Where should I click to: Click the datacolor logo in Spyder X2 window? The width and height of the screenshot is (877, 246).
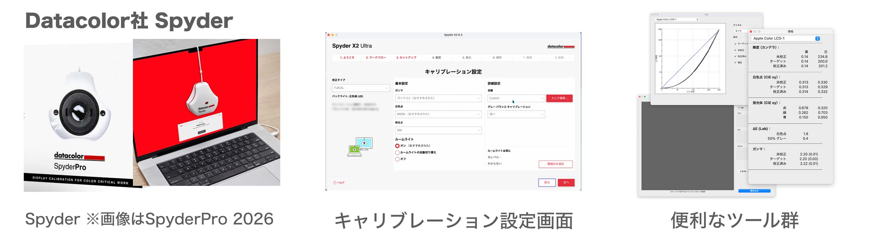coord(561,46)
